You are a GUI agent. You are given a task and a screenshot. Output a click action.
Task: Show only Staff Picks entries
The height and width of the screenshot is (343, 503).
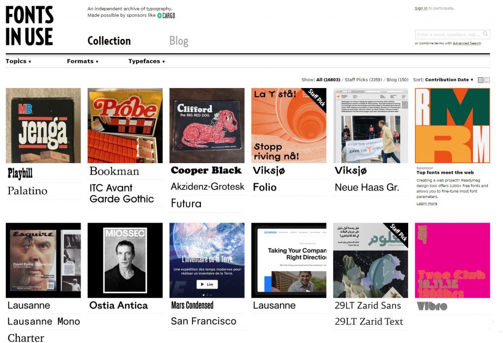point(363,80)
